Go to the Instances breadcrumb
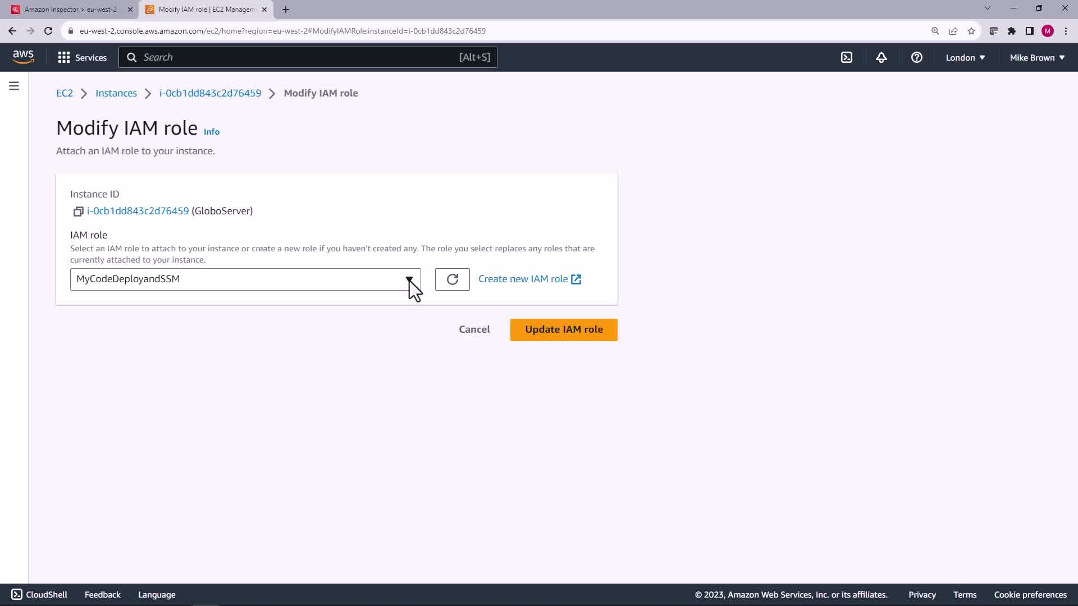The height and width of the screenshot is (606, 1078). (116, 93)
